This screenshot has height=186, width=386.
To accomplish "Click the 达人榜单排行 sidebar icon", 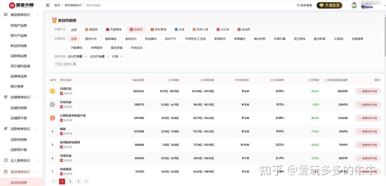I will pos(6,160).
